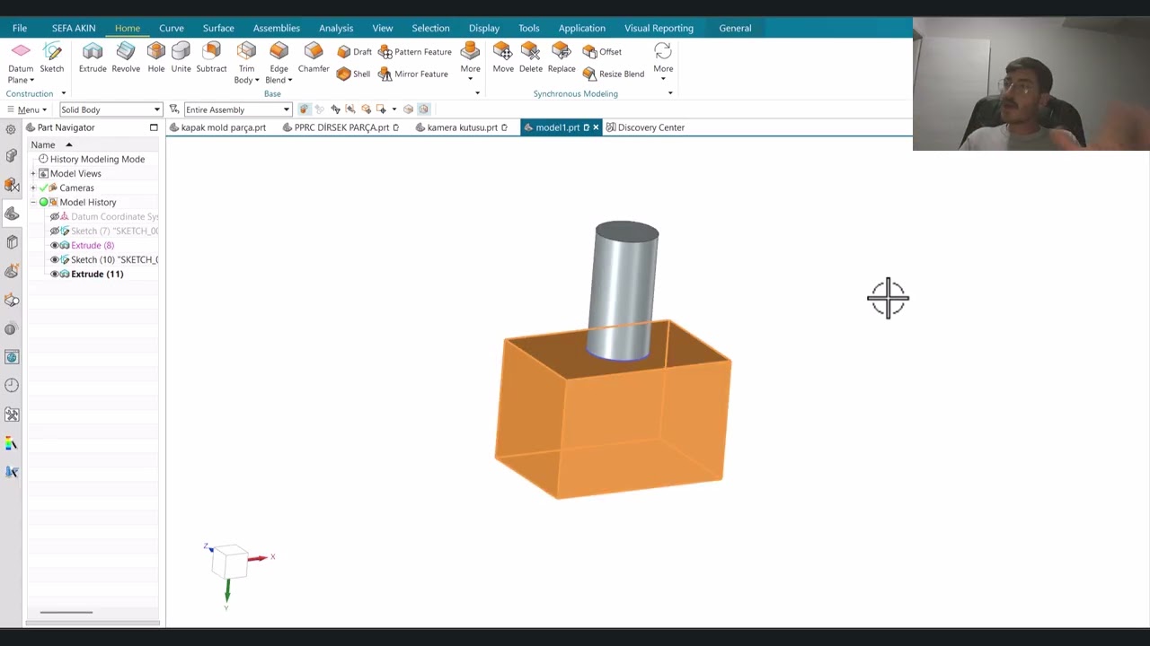Click the Draft command
Viewport: 1150px width, 646px height.
(354, 52)
